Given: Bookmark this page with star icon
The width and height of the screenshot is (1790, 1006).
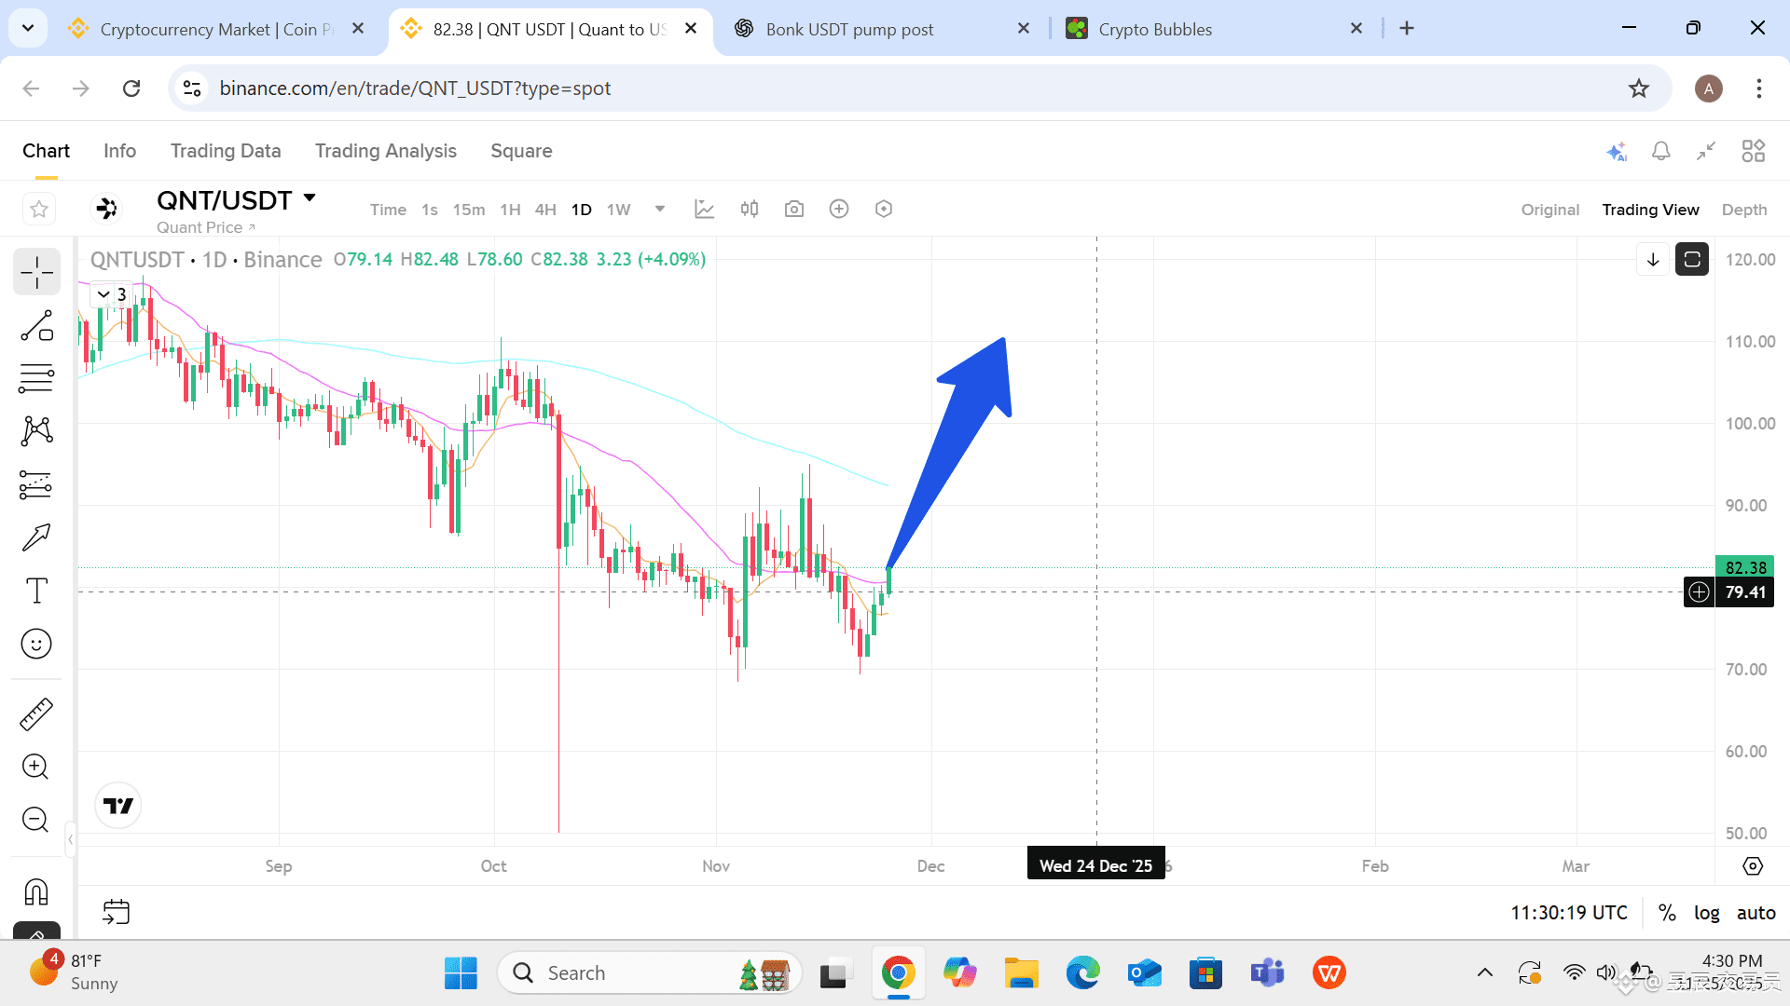Looking at the screenshot, I should coord(1639,88).
